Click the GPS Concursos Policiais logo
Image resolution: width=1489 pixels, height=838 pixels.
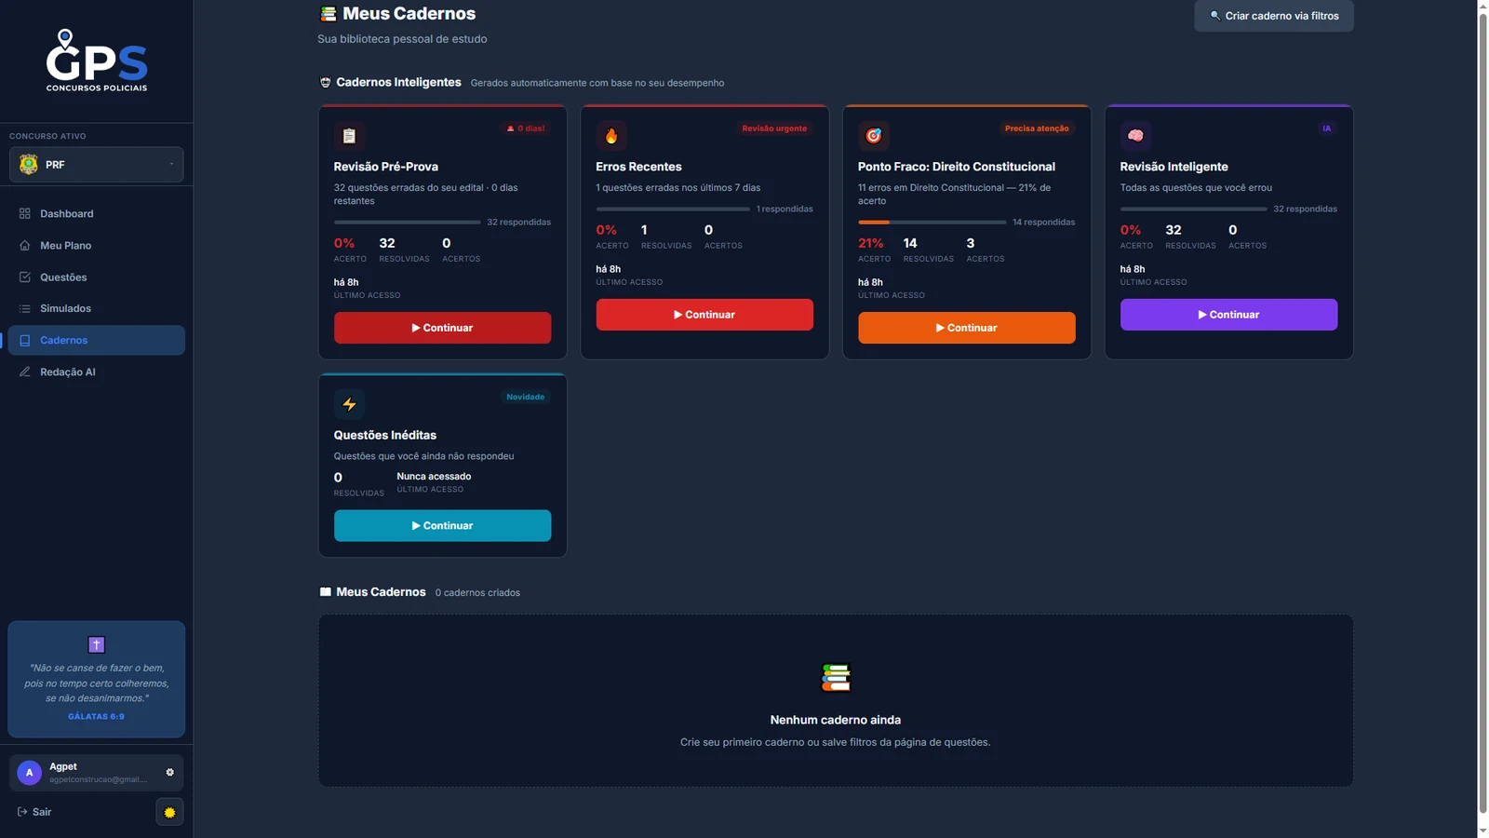click(97, 61)
